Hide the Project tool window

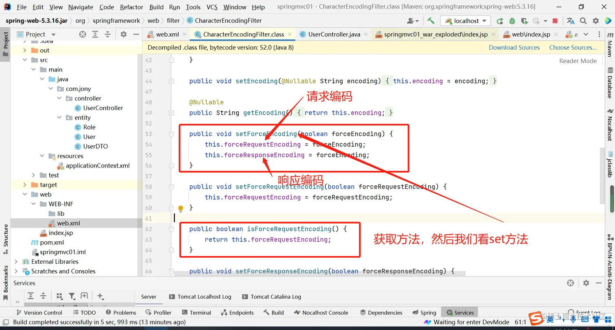point(136,35)
